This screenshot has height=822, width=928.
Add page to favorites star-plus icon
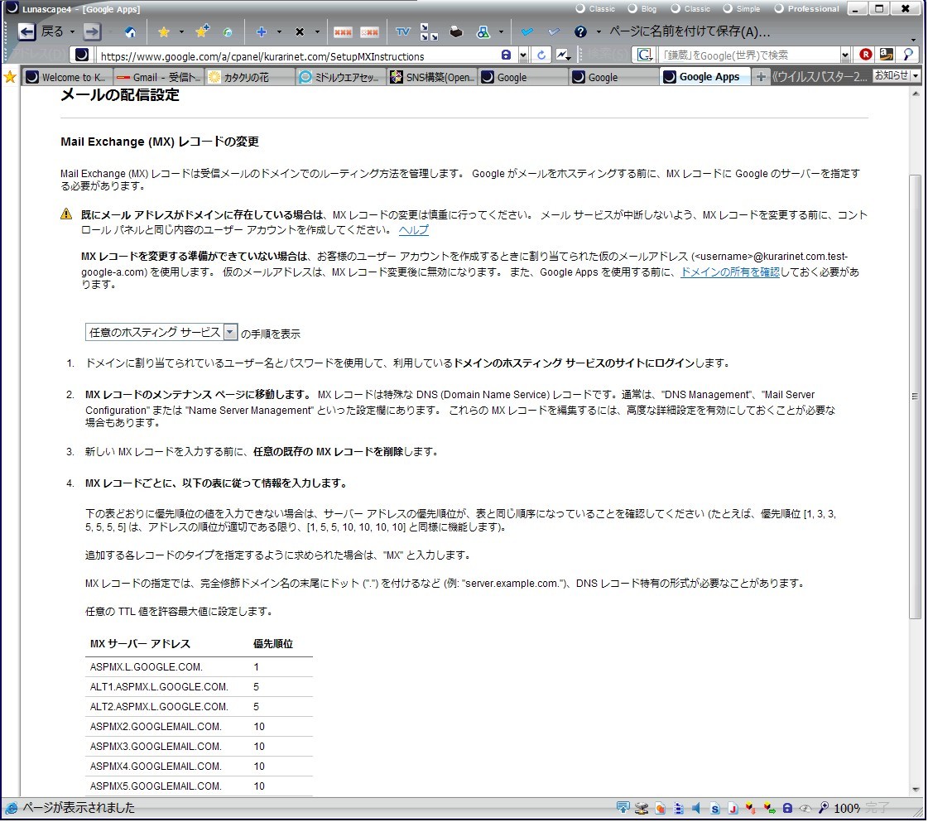[x=203, y=31]
